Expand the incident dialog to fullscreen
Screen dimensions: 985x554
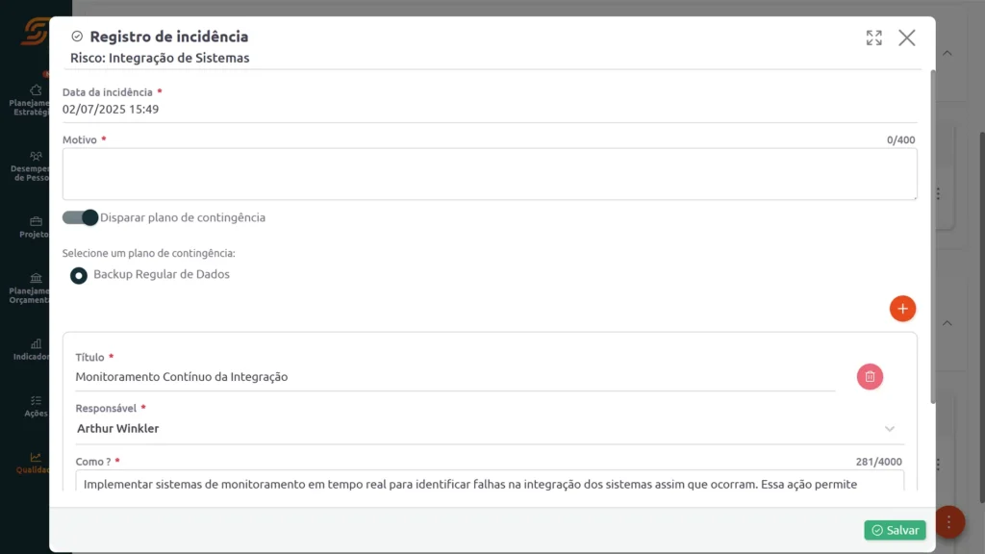click(x=873, y=38)
